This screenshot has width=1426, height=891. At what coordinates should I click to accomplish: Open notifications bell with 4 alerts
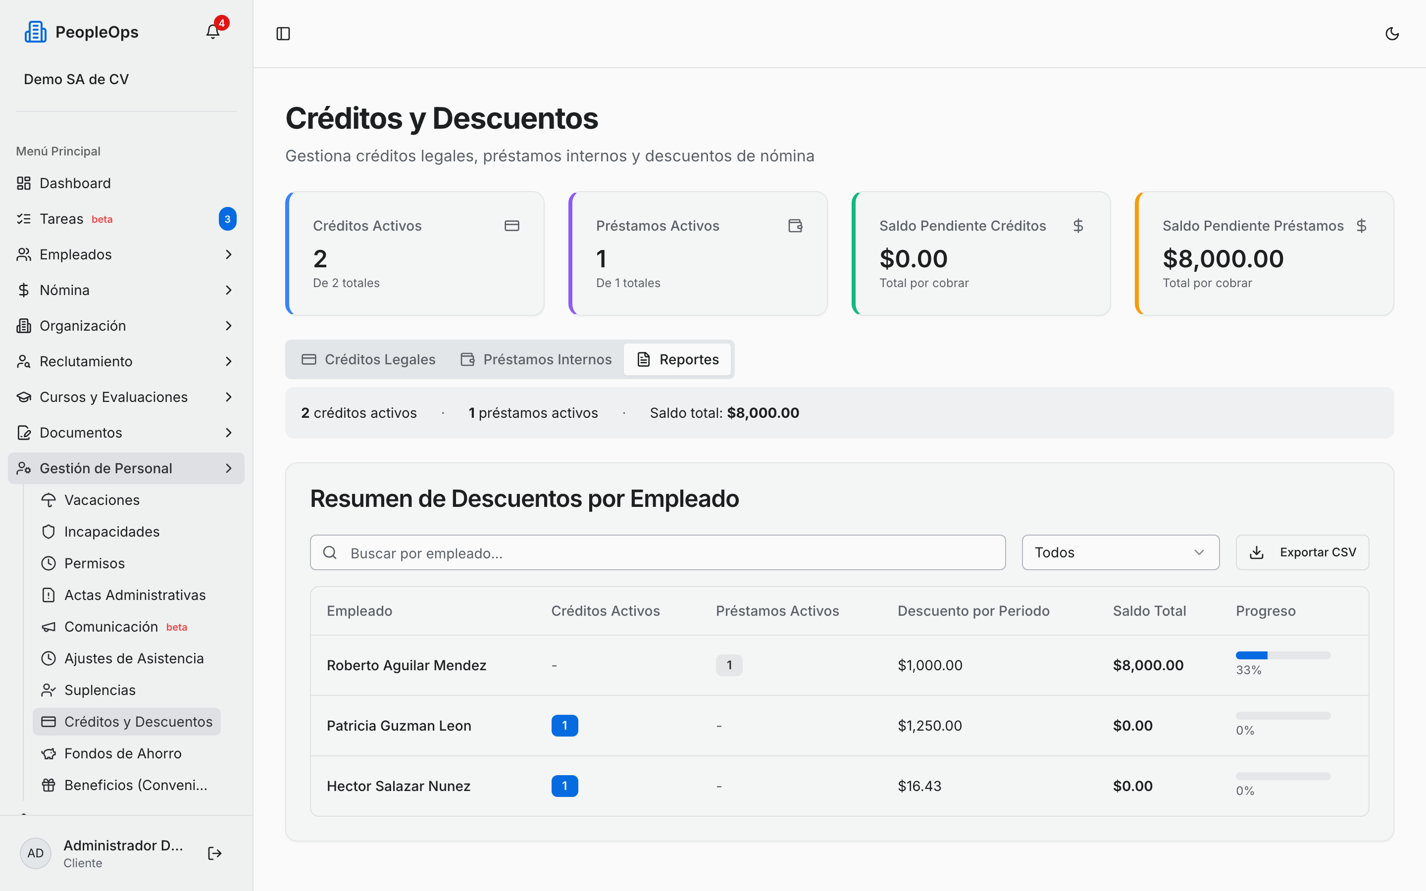(x=213, y=32)
